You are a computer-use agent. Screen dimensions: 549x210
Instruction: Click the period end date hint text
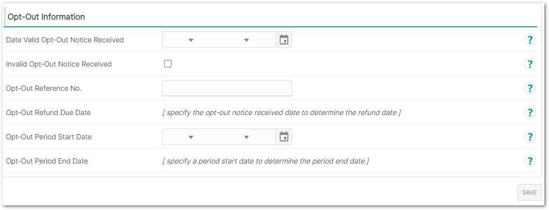click(x=266, y=161)
